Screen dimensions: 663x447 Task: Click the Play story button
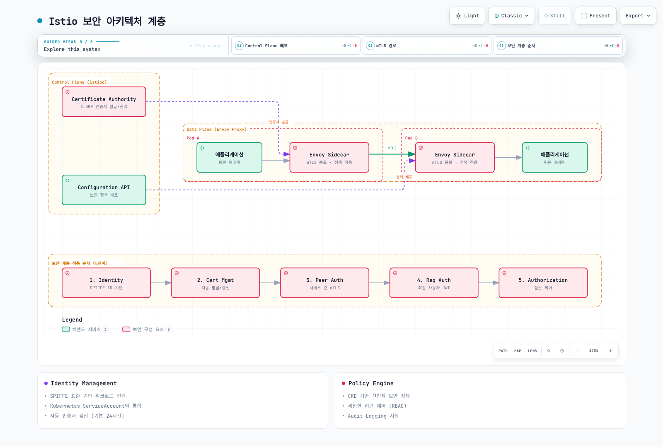pos(205,46)
